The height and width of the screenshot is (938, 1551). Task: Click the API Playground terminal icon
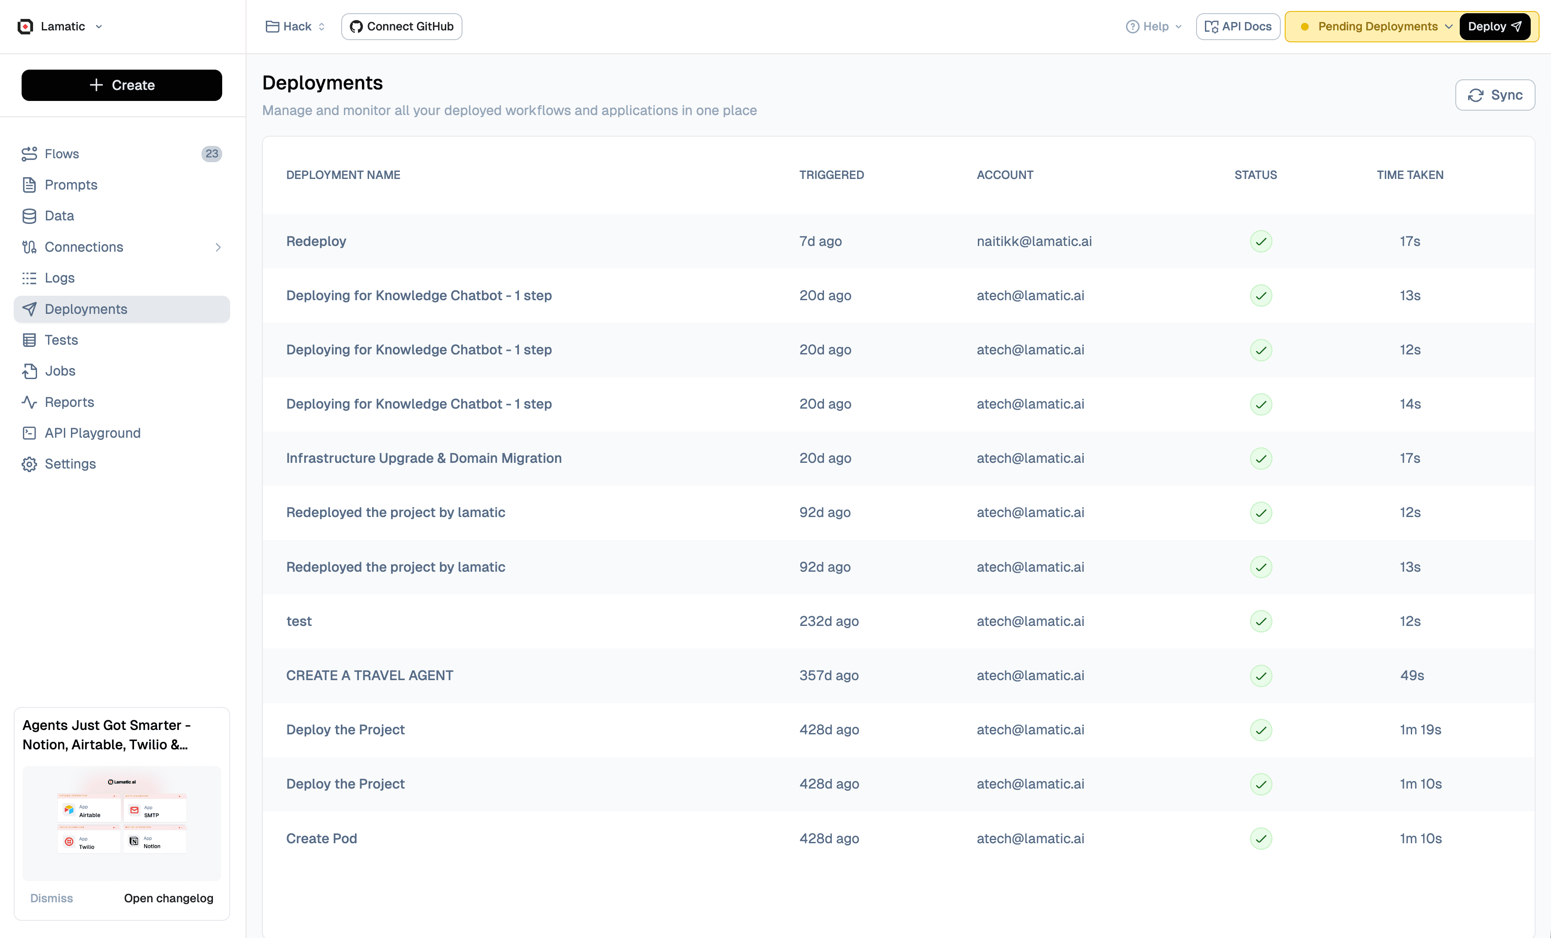[29, 433]
